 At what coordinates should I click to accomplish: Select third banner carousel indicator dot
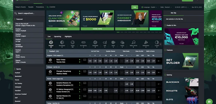[x=126, y=32]
